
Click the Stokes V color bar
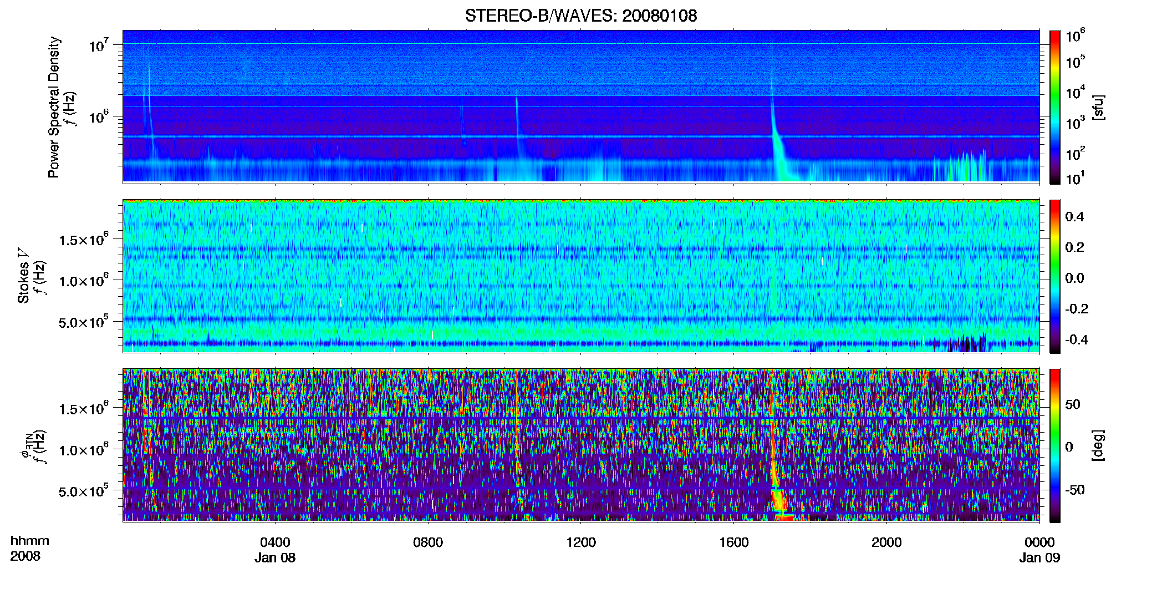coord(1055,276)
